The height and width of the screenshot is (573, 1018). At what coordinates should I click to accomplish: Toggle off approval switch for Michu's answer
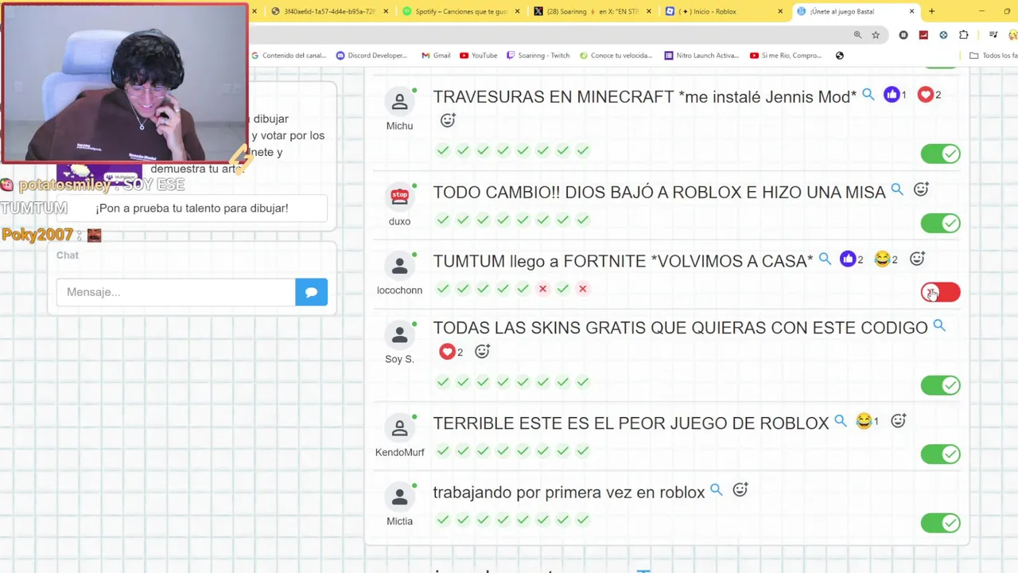940,154
